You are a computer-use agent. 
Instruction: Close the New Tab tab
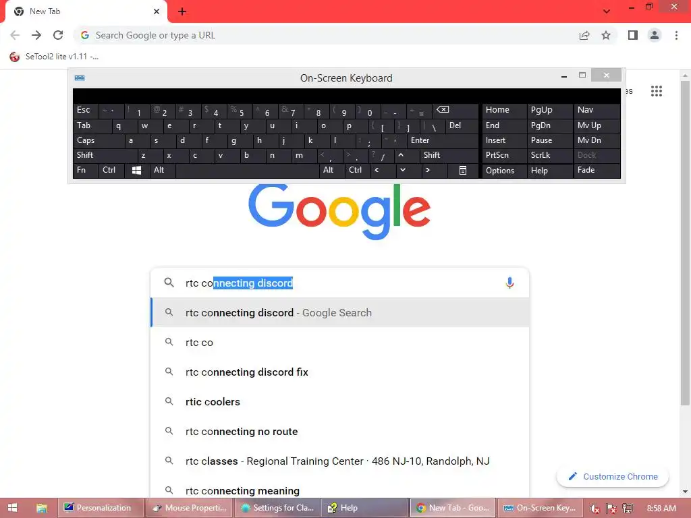pos(157,11)
